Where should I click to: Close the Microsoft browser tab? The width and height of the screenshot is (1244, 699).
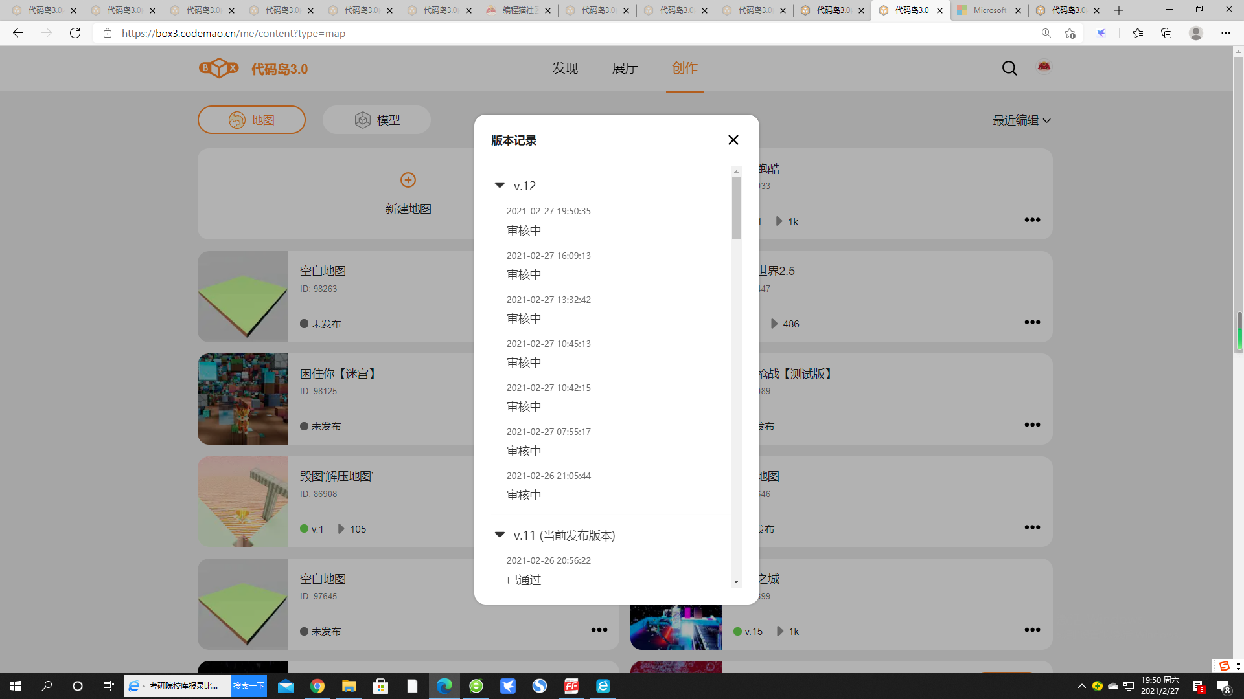[1018, 10]
